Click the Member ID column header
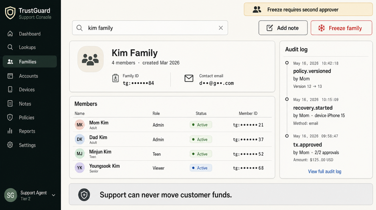Viewport: 376px width, 210px height. (248, 113)
